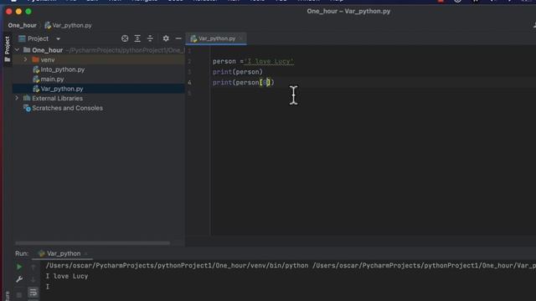Close the Var_python run tab

click(85, 253)
